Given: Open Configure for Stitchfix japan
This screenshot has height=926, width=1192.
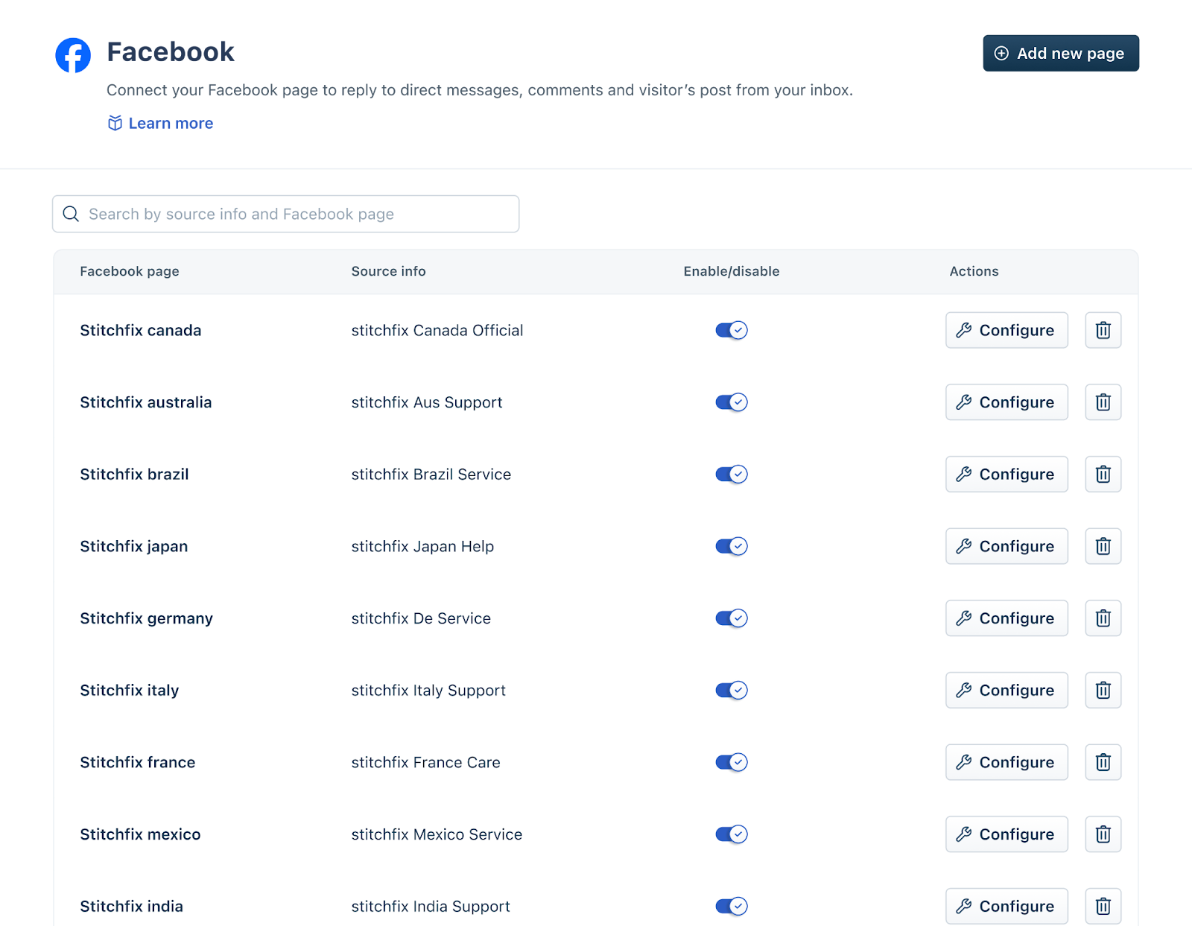Looking at the screenshot, I should pos(1006,546).
